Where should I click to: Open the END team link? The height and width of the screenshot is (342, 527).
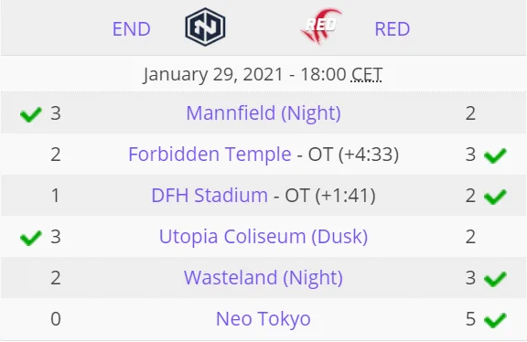131,29
